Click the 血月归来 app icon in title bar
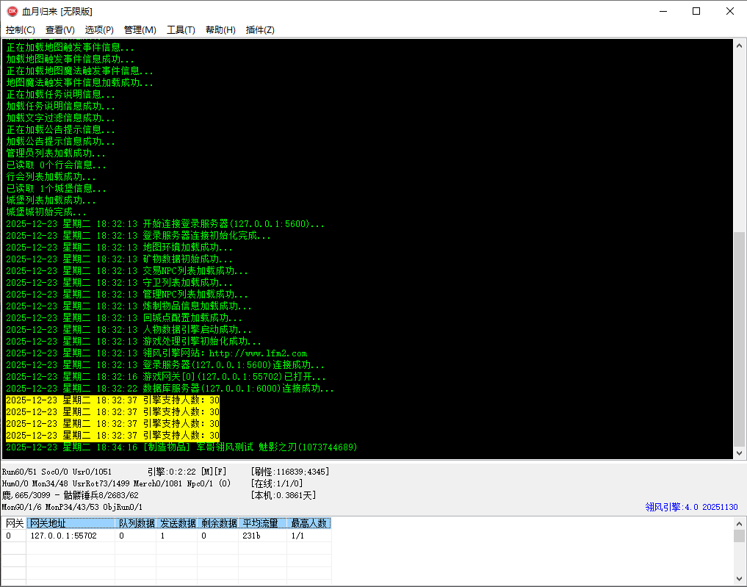 [x=12, y=11]
